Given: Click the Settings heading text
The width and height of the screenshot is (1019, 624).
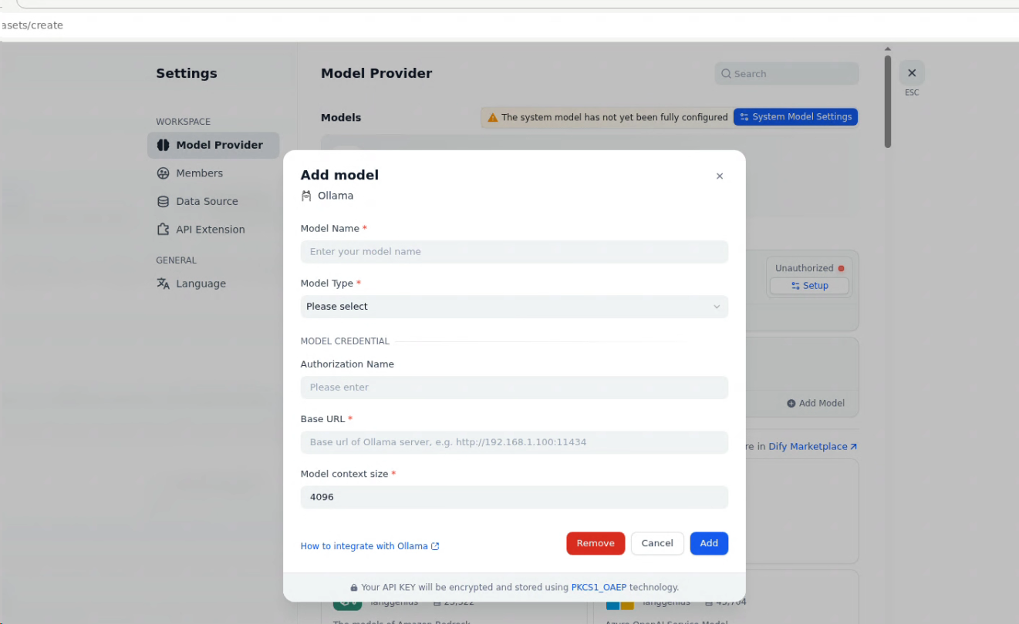Looking at the screenshot, I should (x=187, y=73).
